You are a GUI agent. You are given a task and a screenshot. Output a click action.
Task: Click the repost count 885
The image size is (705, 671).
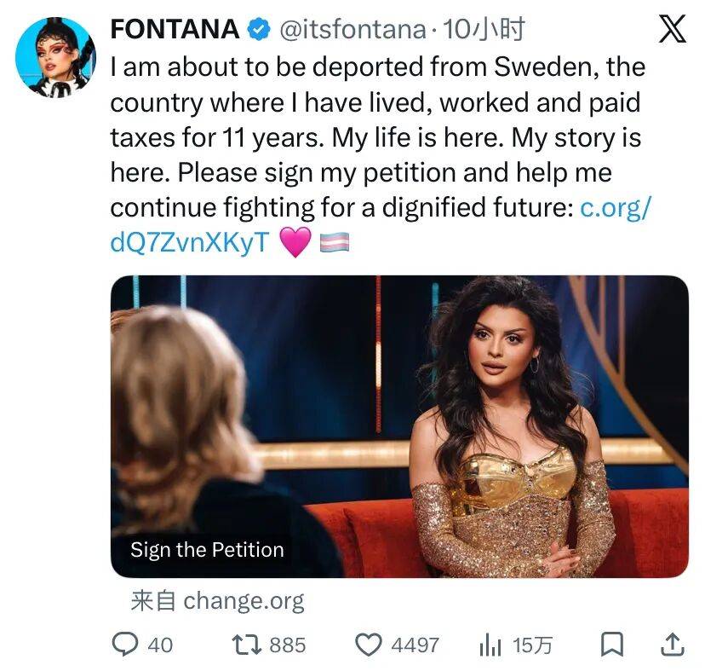(287, 645)
